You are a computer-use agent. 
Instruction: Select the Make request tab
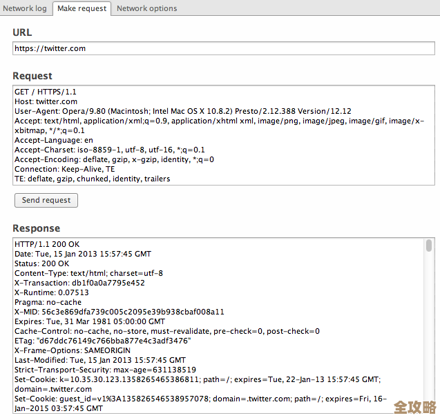82,8
